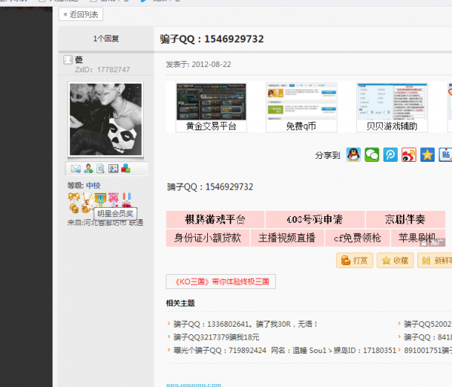Click the 新鲜事 button beside 收藏
Viewport: 452px width, 387px height.
(435, 261)
